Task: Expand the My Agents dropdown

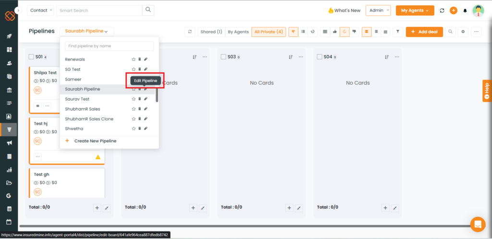Action: coord(415,11)
